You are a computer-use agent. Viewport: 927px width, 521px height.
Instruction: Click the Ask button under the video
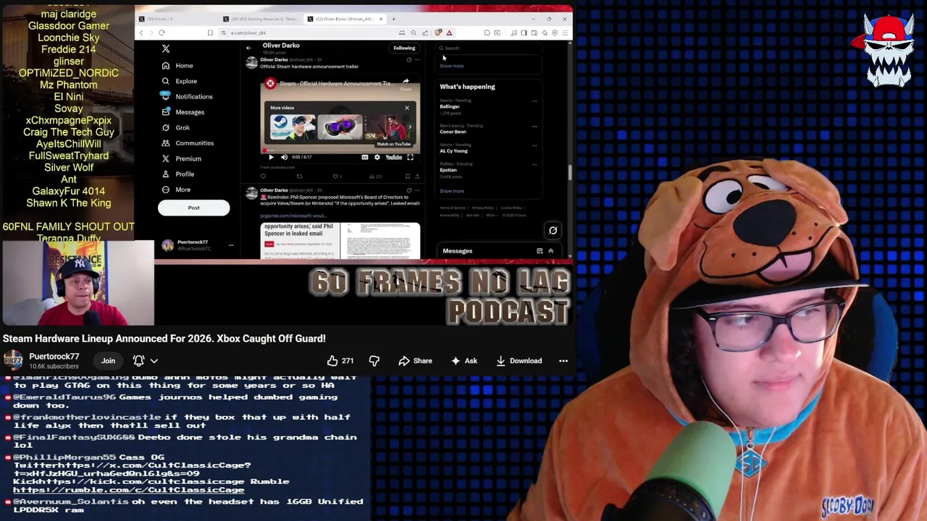[463, 360]
